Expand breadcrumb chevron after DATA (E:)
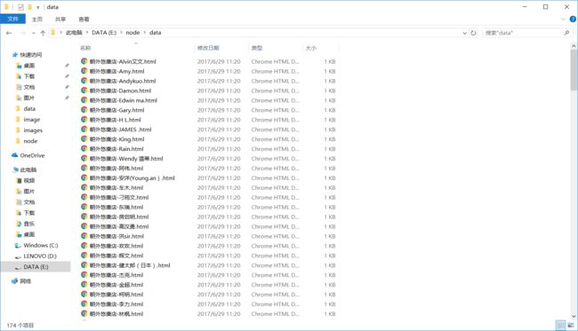The height and width of the screenshot is (331, 578). 121,33
